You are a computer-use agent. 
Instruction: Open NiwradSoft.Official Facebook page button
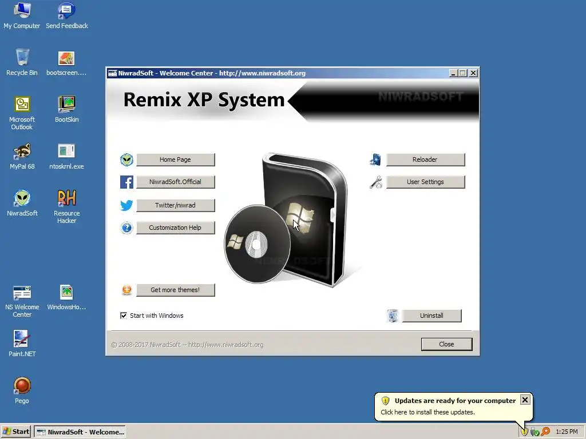point(175,182)
